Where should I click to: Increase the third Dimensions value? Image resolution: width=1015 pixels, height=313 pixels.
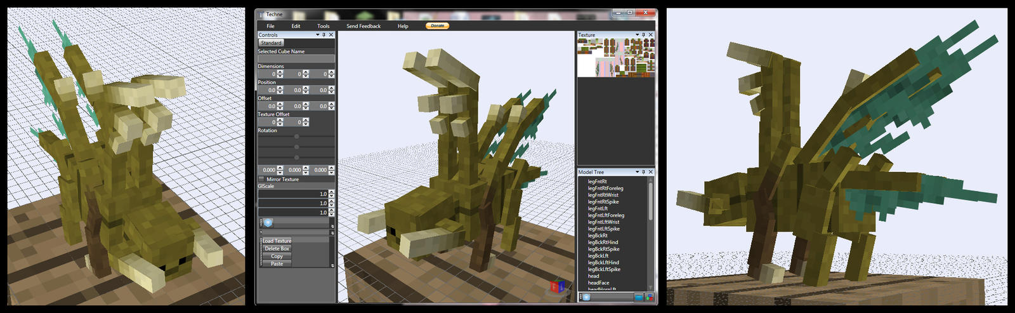(x=331, y=72)
